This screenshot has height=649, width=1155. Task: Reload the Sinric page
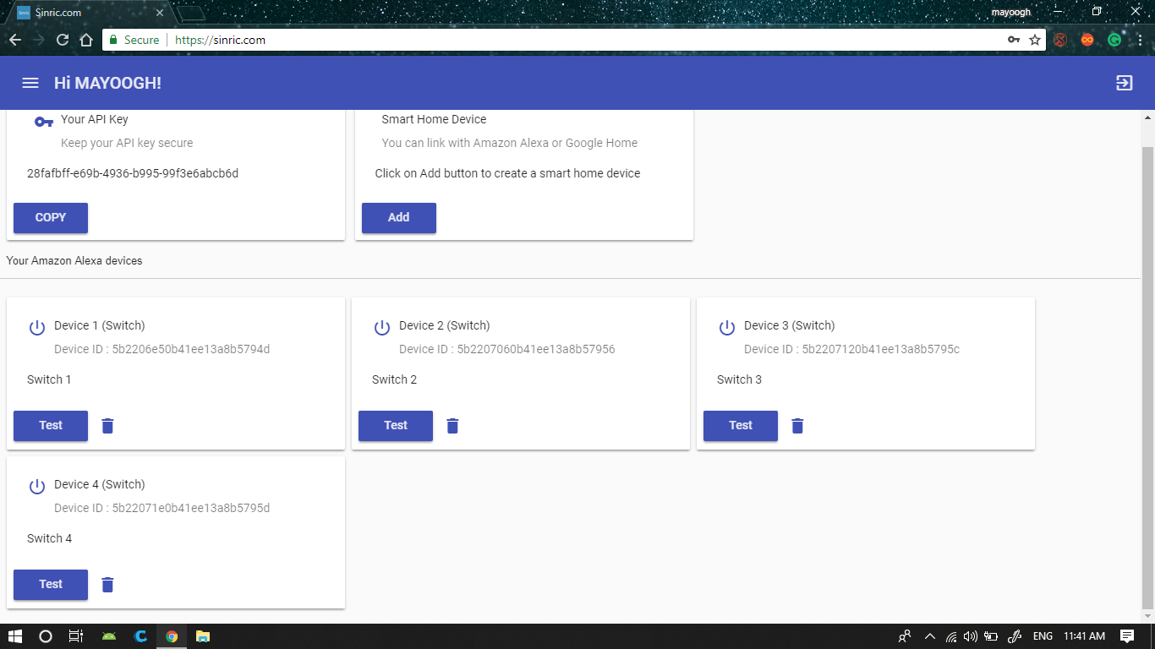pos(63,40)
